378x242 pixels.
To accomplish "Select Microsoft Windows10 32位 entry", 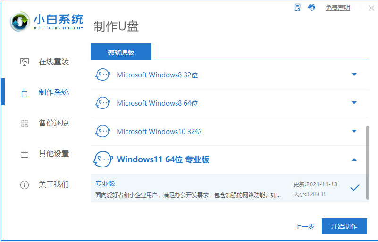I will pos(159,131).
